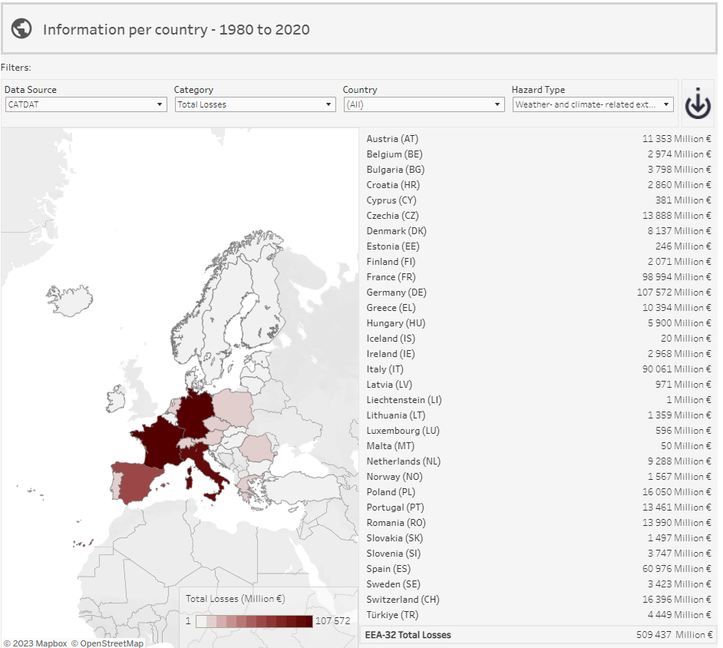Click the France (FR) row label
The image size is (723, 648).
[391, 277]
